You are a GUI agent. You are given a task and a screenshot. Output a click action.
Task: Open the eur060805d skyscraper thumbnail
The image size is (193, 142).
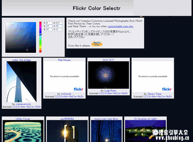click(x=67, y=131)
